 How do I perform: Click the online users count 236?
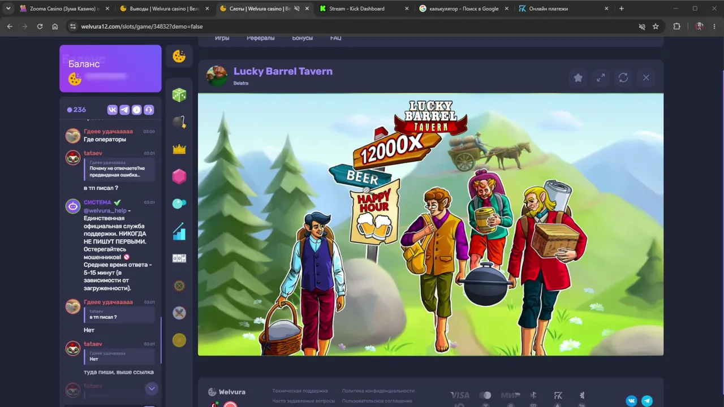pos(76,110)
